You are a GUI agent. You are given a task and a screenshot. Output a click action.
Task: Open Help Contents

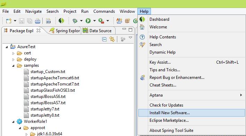coord(192,37)
